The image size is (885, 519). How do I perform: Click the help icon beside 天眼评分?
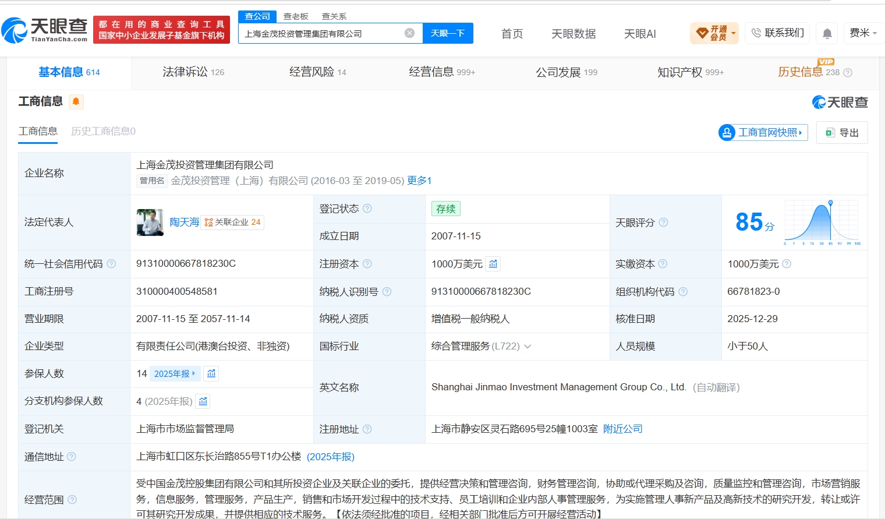663,223
